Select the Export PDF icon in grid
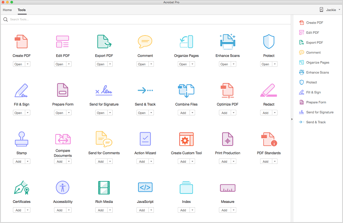 click(x=104, y=42)
